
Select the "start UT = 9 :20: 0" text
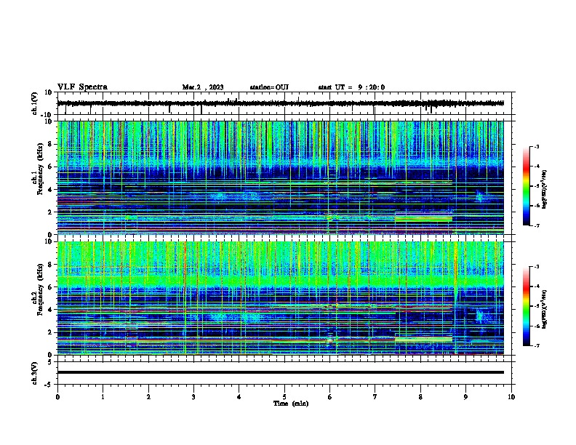[x=351, y=87]
